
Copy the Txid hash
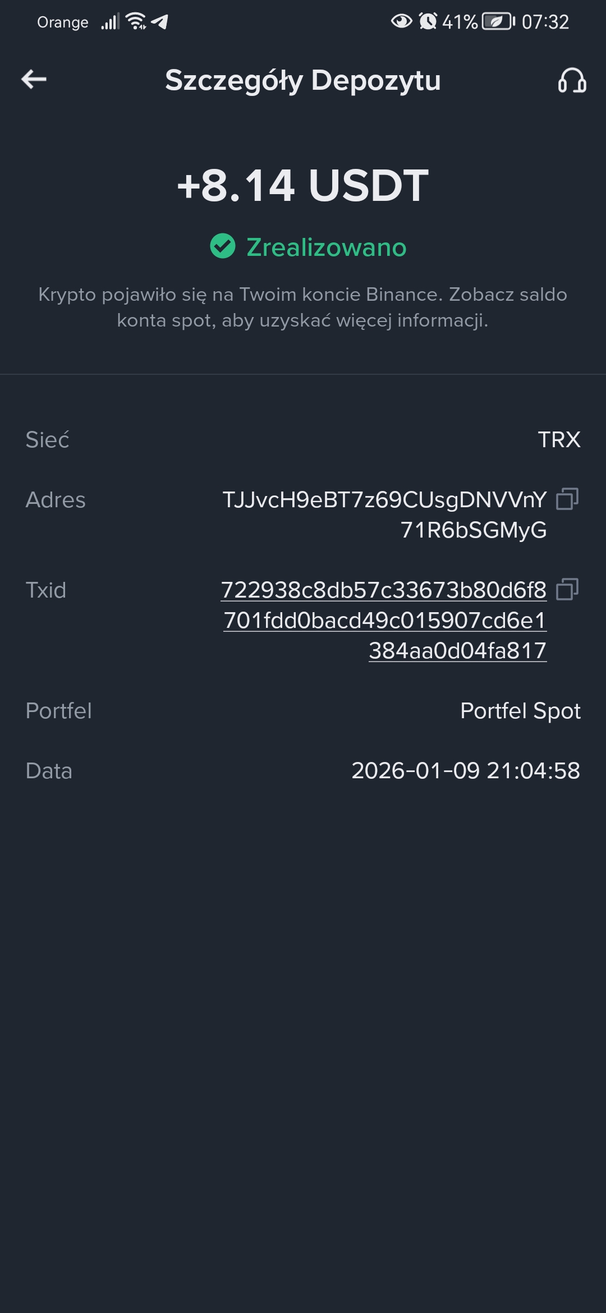567,589
